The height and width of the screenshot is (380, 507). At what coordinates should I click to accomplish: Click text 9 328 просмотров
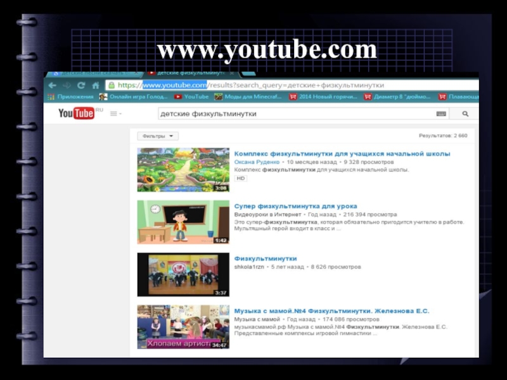point(369,162)
